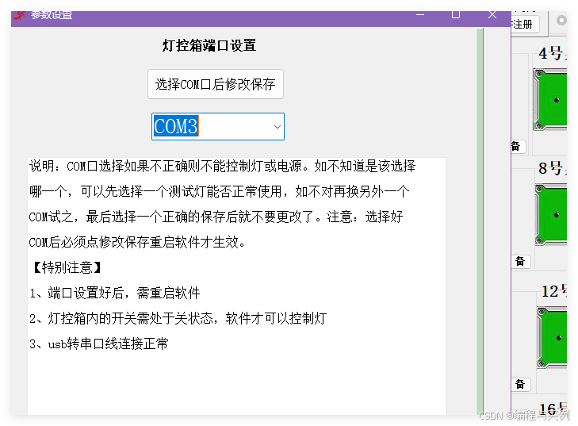Click the 备 button below 4号 table
This screenshot has width=578, height=426.
point(518,147)
